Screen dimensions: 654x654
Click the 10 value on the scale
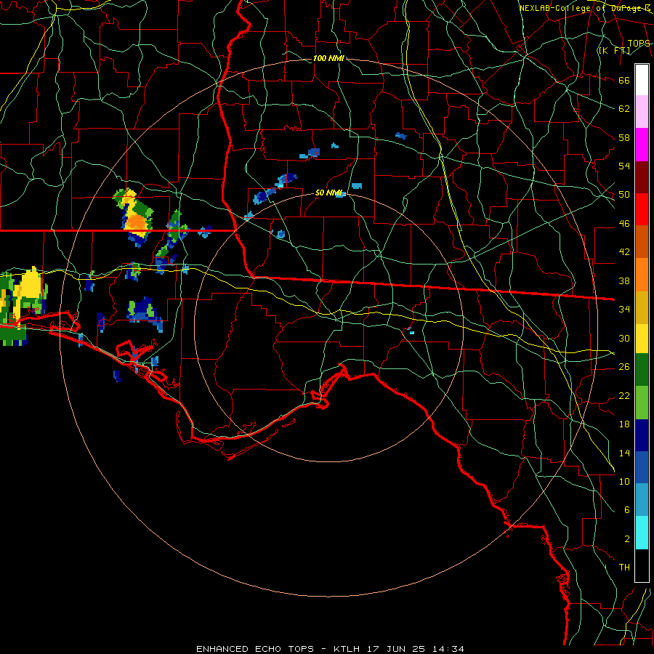coord(624,481)
